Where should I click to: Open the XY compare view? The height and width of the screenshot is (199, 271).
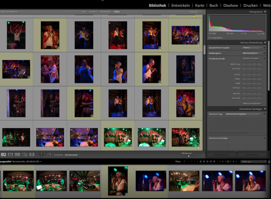coord(17,154)
